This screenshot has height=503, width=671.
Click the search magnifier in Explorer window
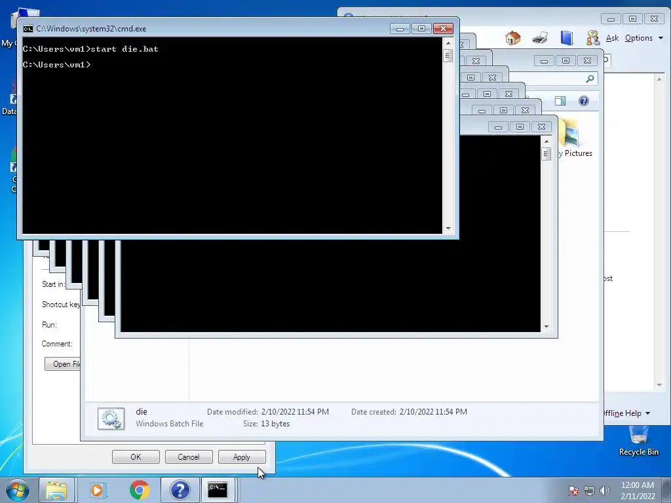(590, 79)
